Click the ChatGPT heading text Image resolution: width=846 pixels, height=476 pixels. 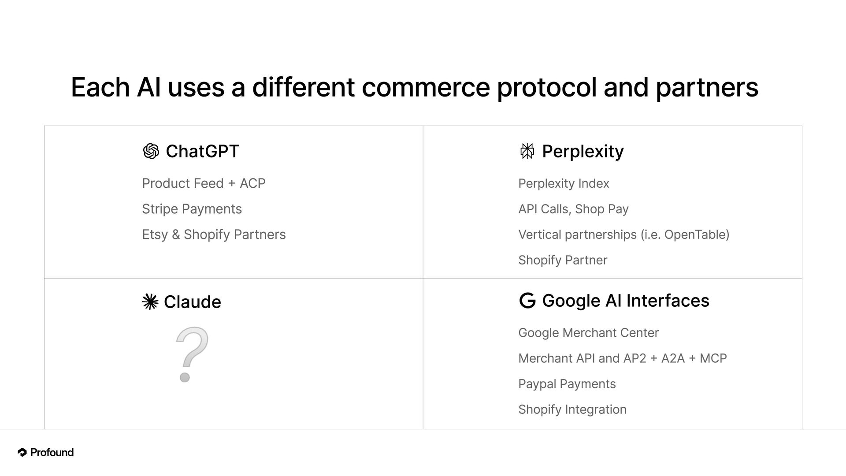pos(202,151)
